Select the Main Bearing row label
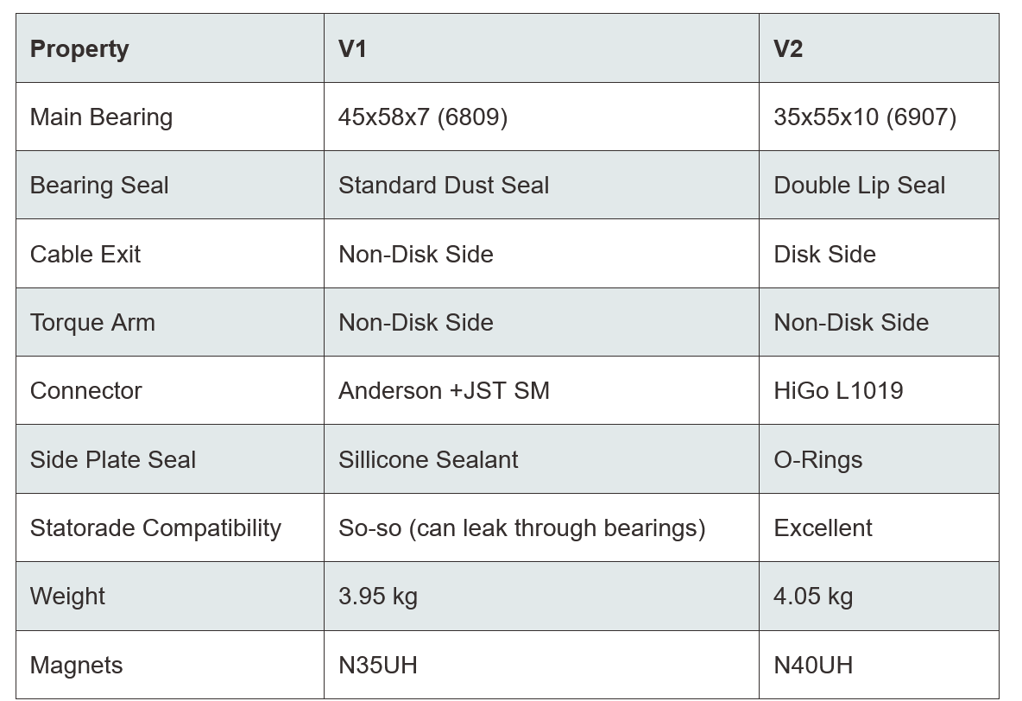The width and height of the screenshot is (1022, 701). 101,117
